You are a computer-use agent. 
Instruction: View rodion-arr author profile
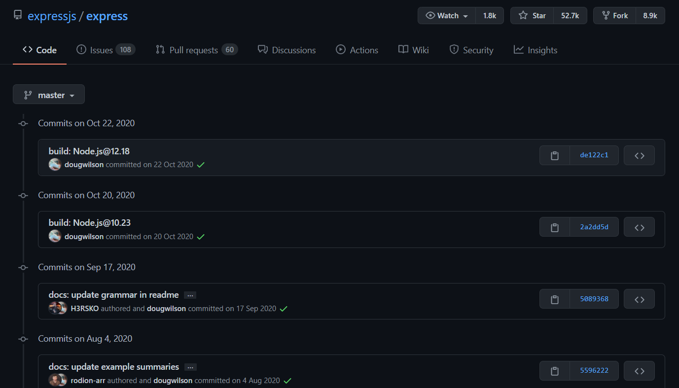88,381
